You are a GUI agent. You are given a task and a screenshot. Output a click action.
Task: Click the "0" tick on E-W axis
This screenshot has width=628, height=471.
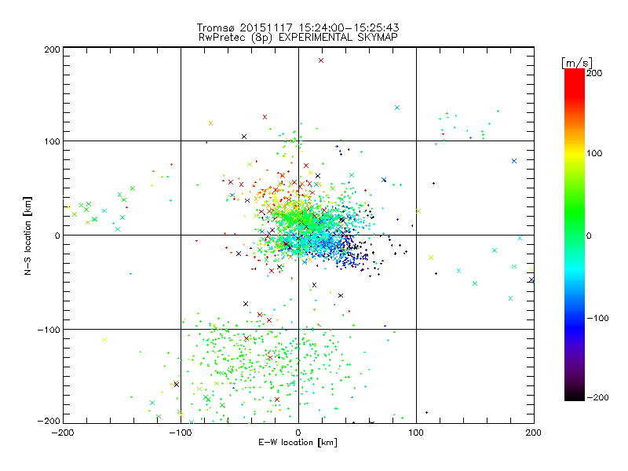(x=298, y=433)
